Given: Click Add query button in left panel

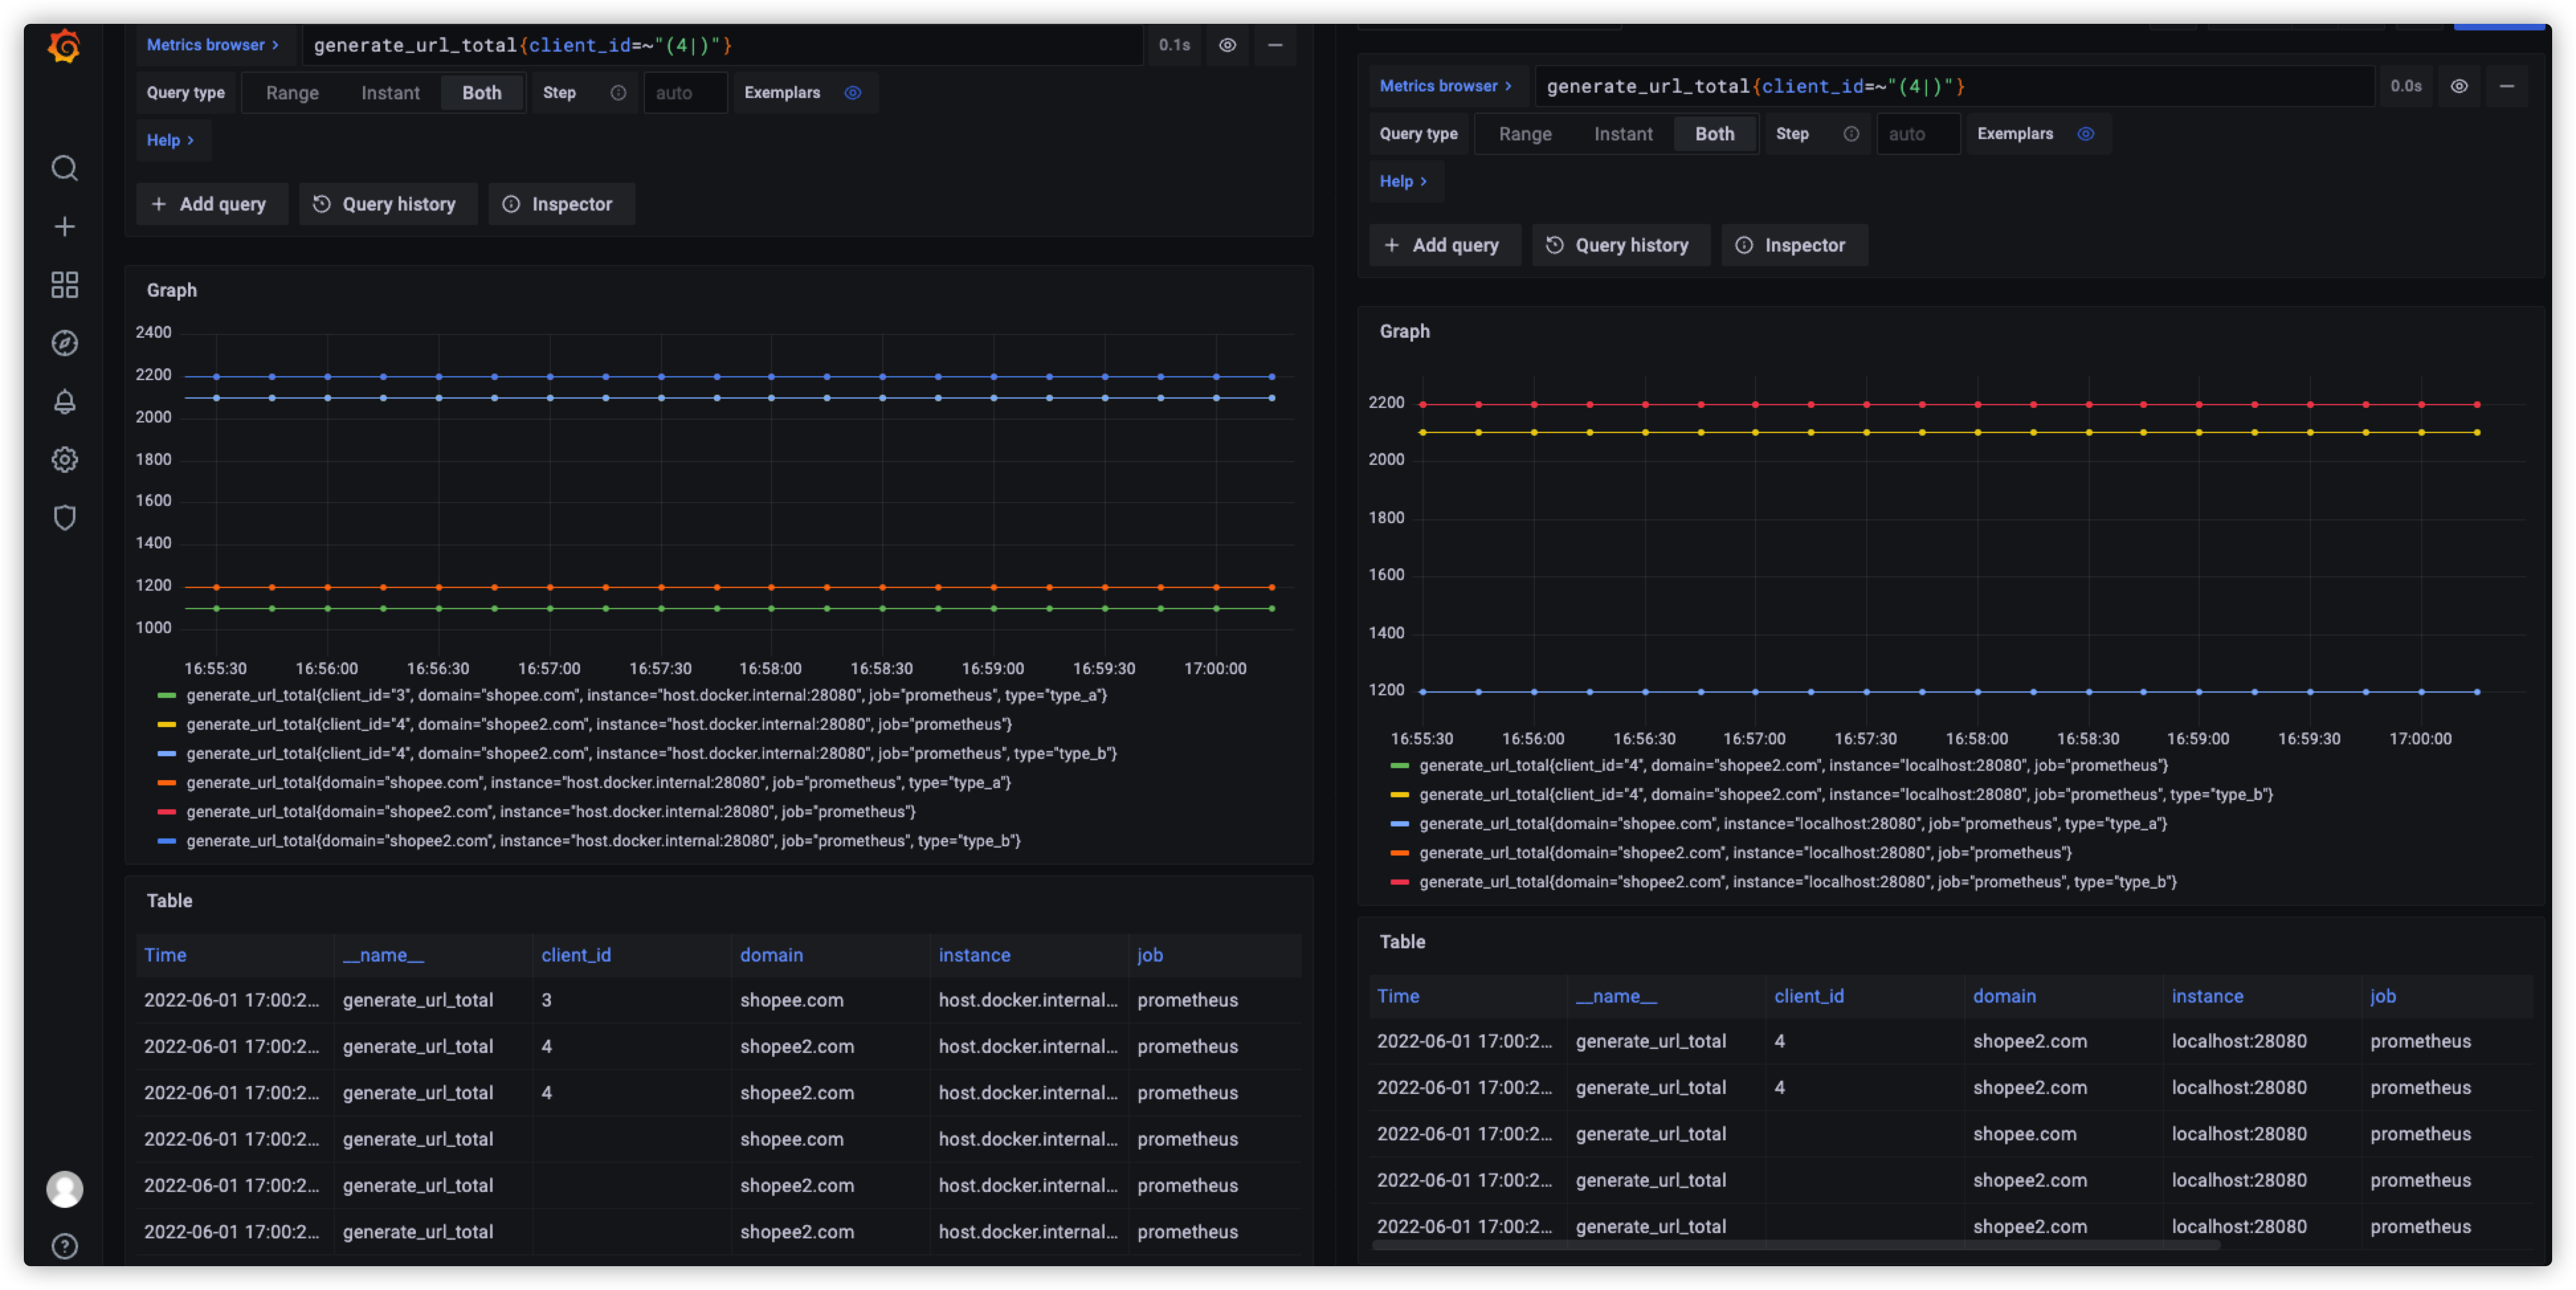Looking at the screenshot, I should point(210,204).
